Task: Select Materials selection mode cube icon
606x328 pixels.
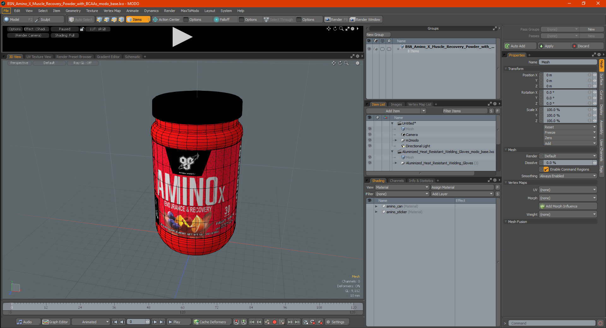Action: click(121, 20)
